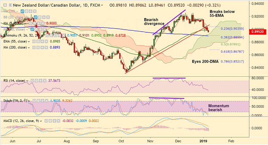Image resolution: width=268 pixels, height=145 pixels.
Task: Hide the MA (5, close) line
Action: click(x=30, y=23)
